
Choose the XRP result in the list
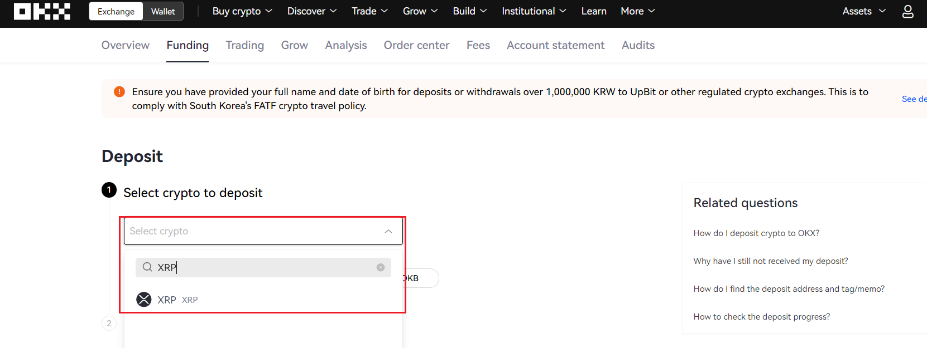[x=263, y=300]
